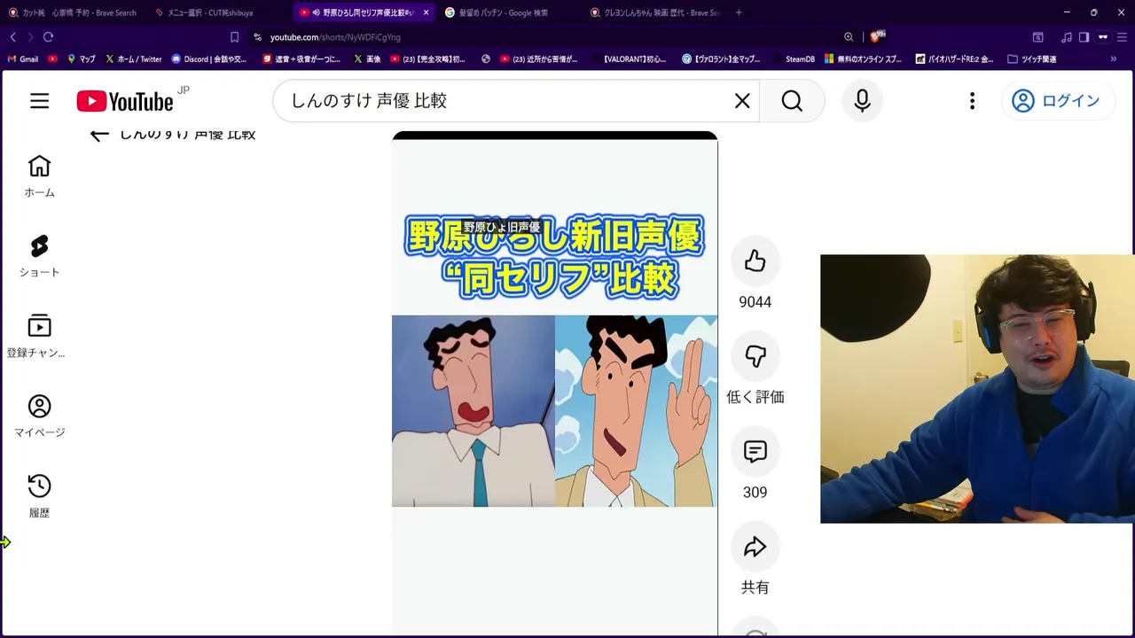Click browser back arrow
The image size is (1135, 638).
click(12, 37)
